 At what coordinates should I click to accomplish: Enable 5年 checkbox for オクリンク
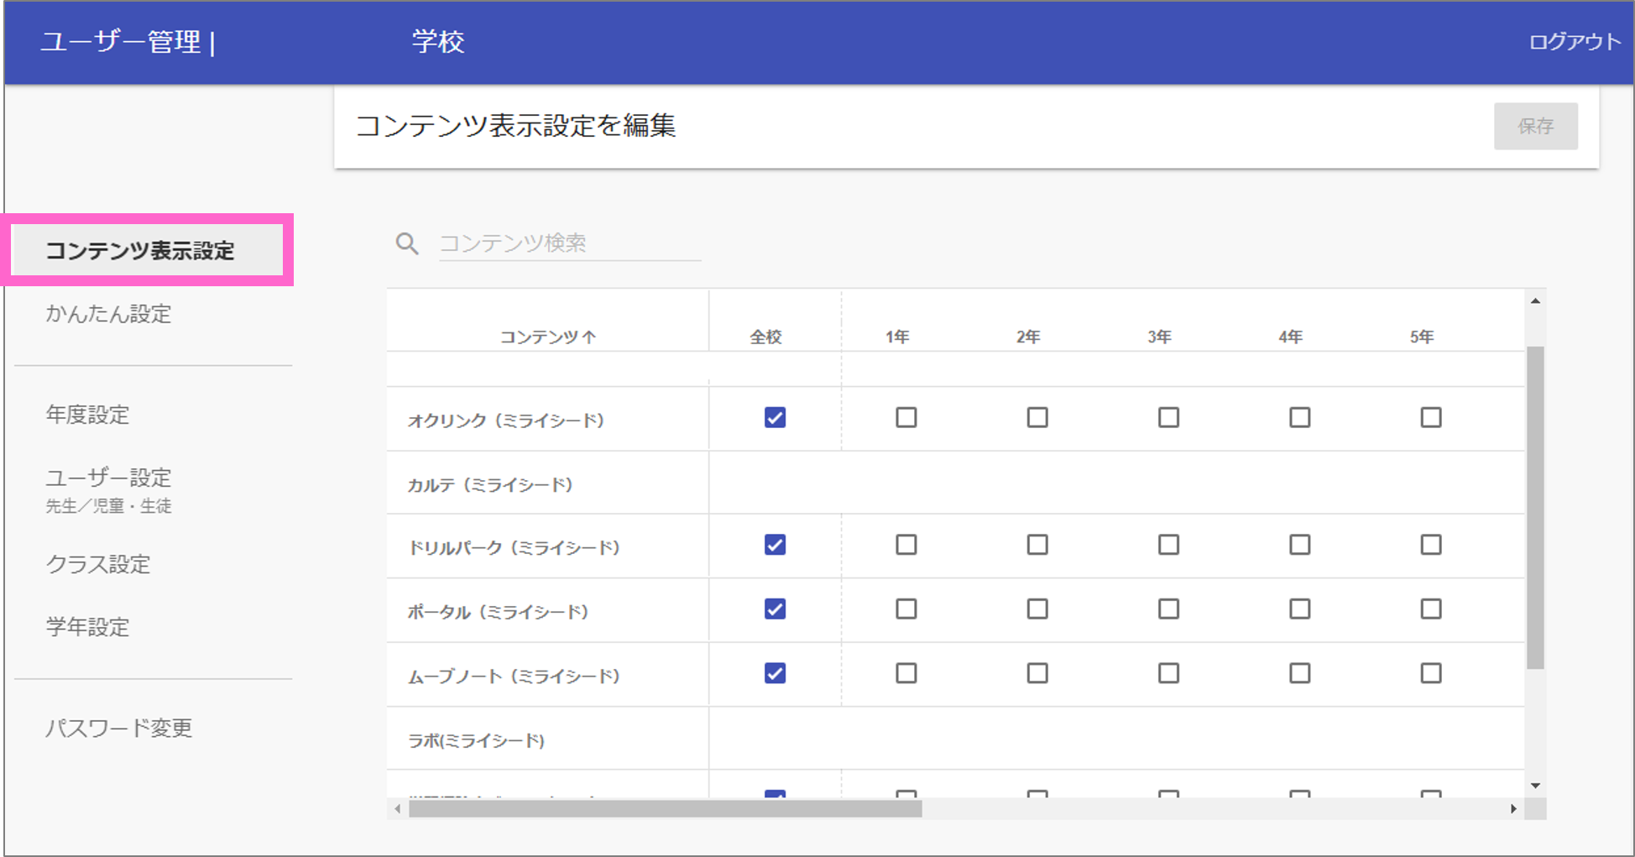pyautogui.click(x=1431, y=417)
